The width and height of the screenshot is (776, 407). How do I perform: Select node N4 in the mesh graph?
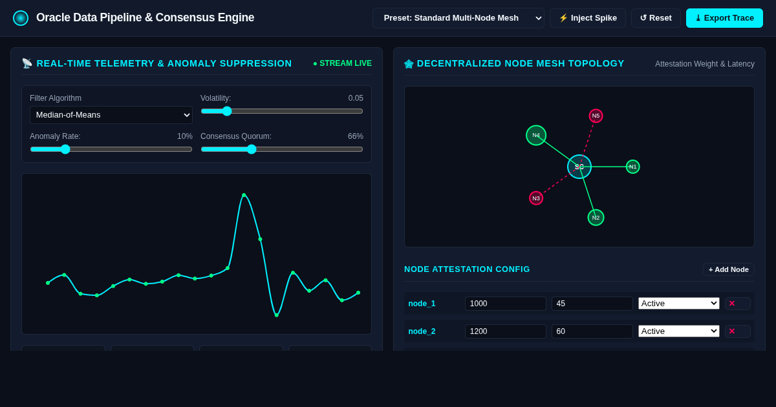coord(536,135)
